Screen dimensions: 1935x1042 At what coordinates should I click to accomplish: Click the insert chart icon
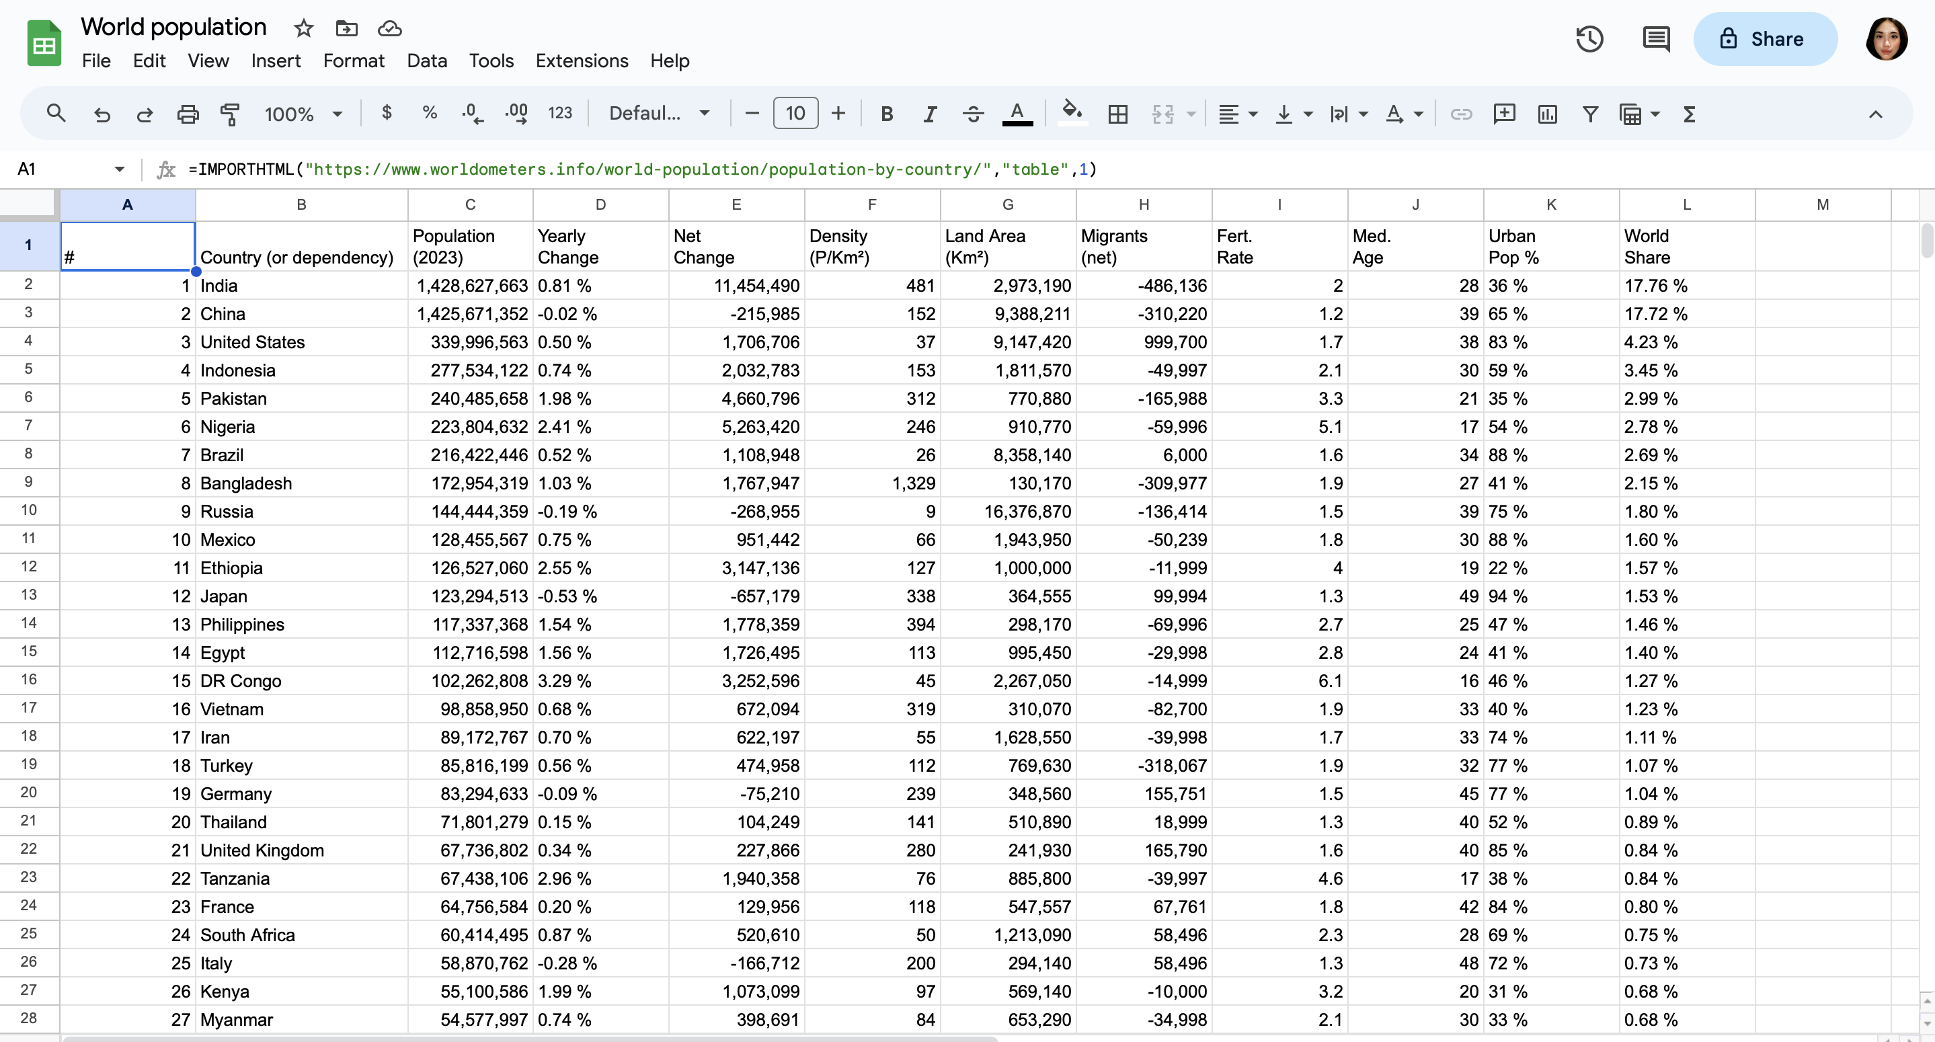pyautogui.click(x=1546, y=114)
